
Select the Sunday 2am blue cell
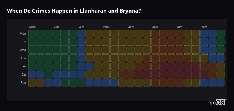tap(49, 83)
